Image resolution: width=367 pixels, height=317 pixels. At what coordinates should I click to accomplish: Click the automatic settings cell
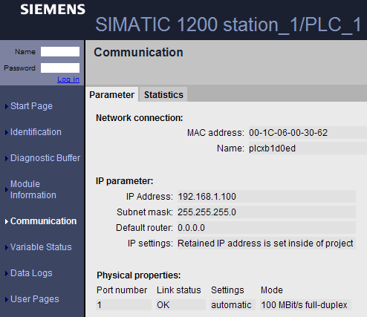point(233,305)
